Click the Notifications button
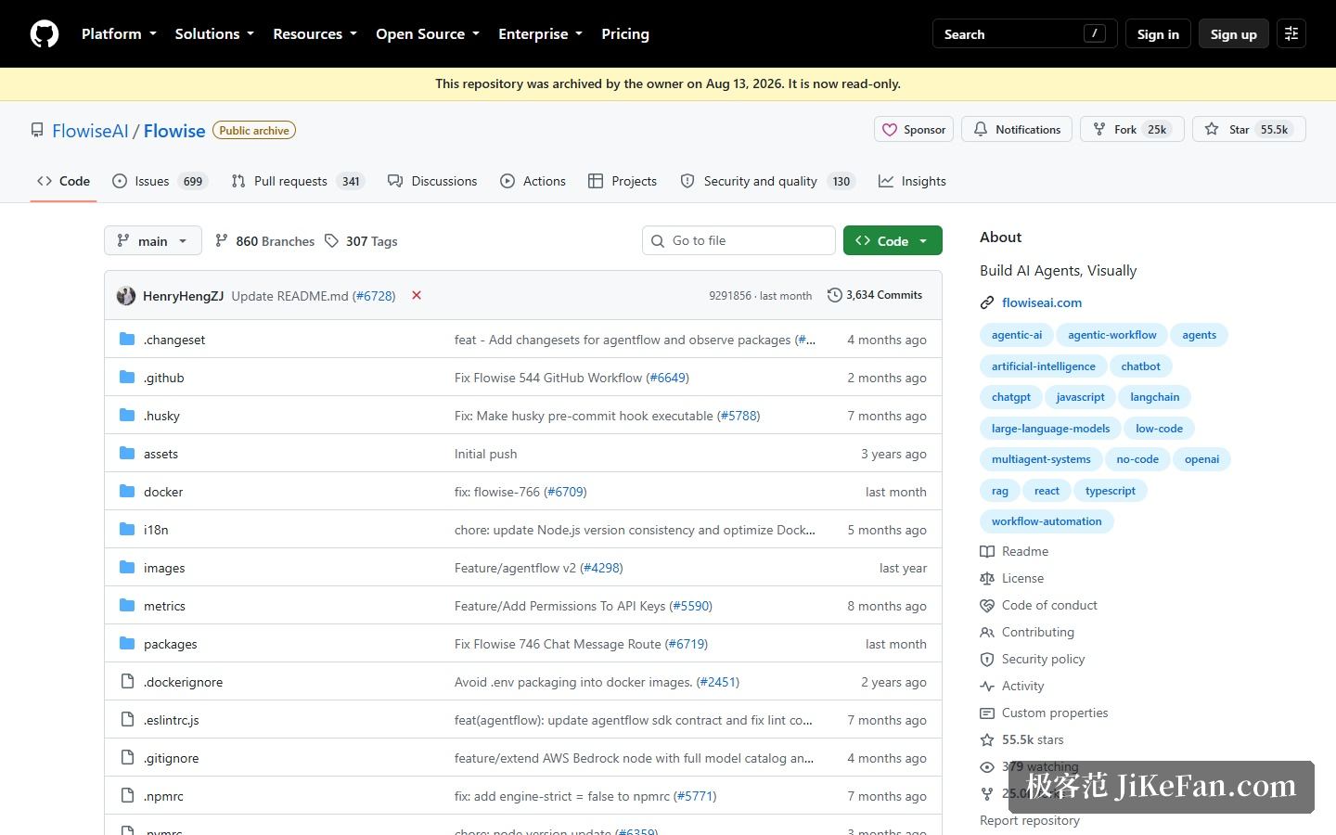1336x835 pixels. [1017, 129]
